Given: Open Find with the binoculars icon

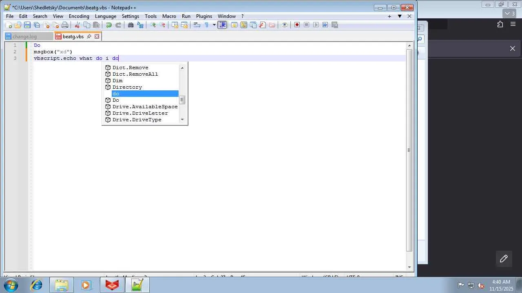Looking at the screenshot, I should tap(130, 25).
